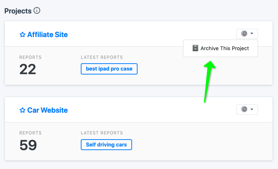The image size is (278, 169).
Task: Click the Latest Reports label under Affiliate Site
Action: (102, 57)
